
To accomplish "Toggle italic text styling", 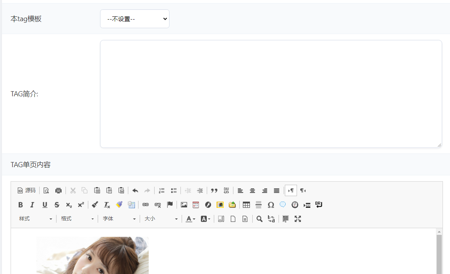I will 32,205.
